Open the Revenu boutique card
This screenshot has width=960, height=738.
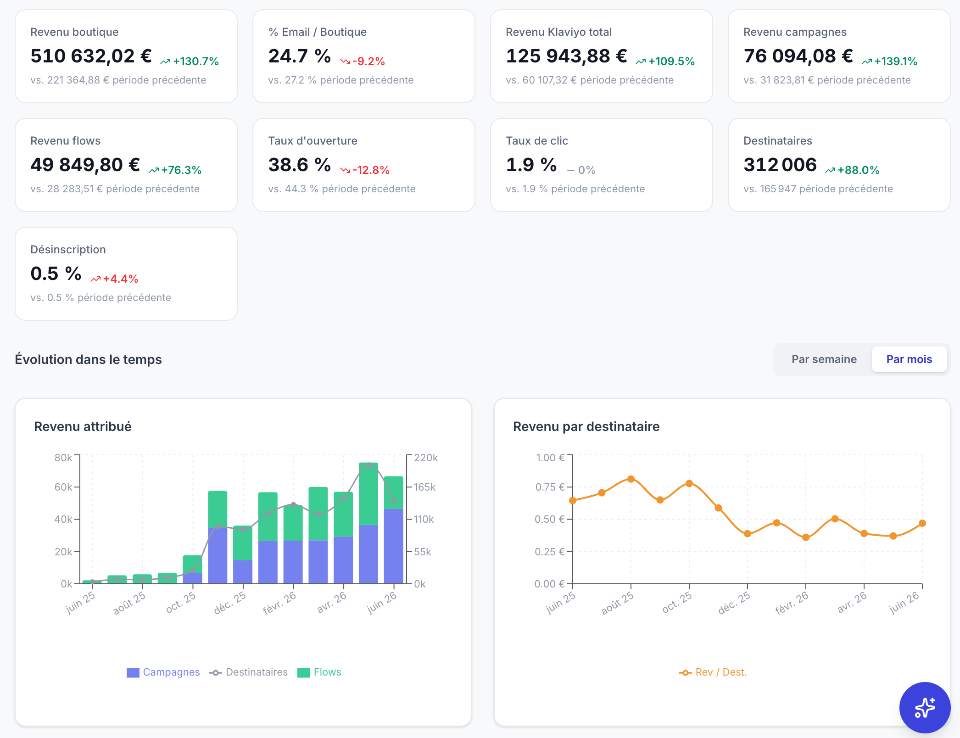(126, 56)
